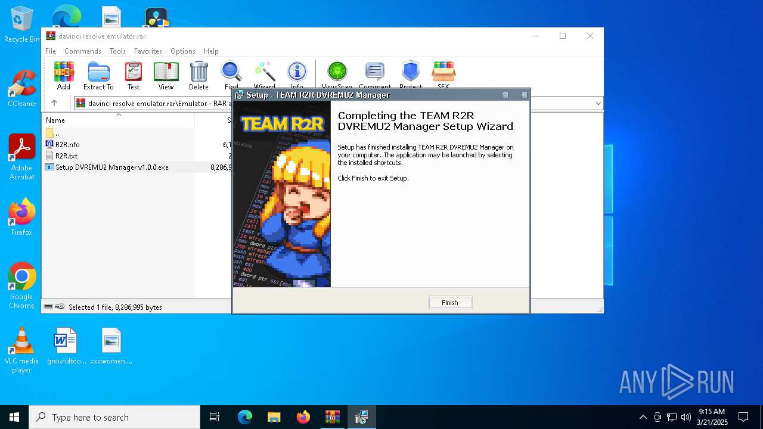Show hidden system tray icons

click(643, 417)
